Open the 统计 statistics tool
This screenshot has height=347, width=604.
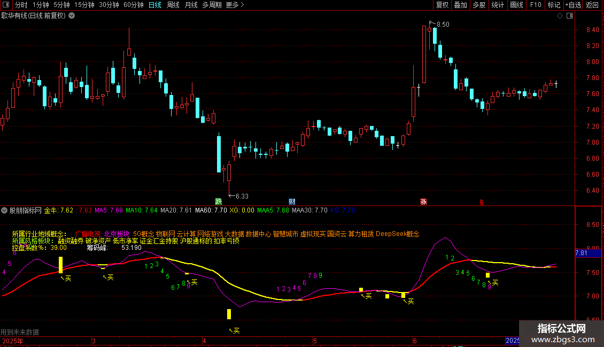498,5
